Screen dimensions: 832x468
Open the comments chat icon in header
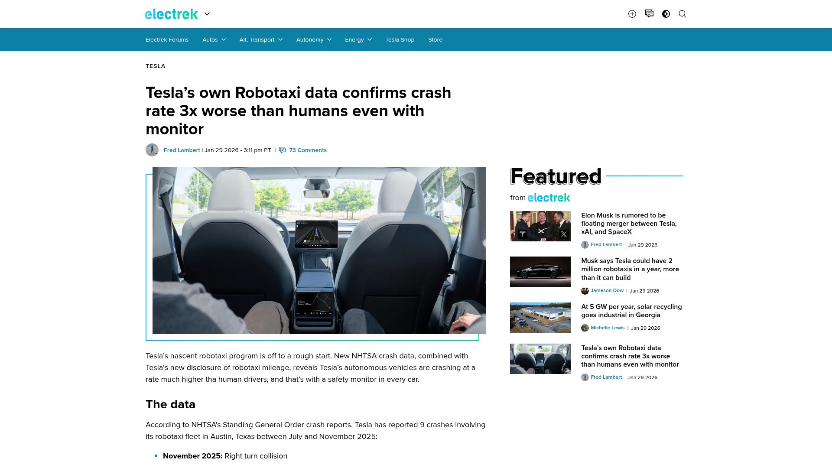pyautogui.click(x=649, y=14)
